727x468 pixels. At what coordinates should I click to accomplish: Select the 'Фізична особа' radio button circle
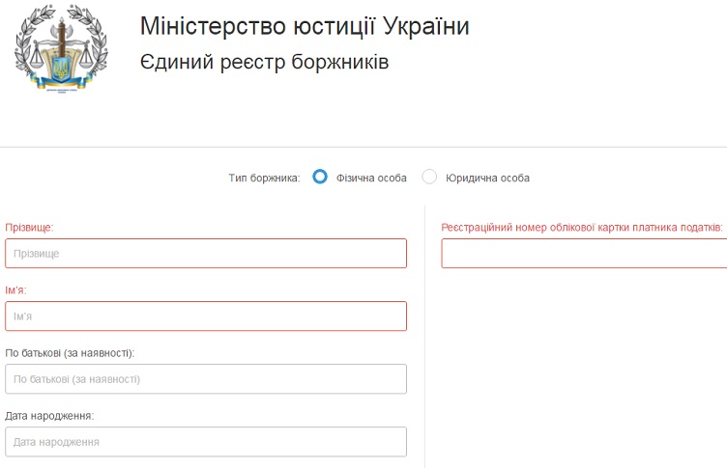click(320, 177)
